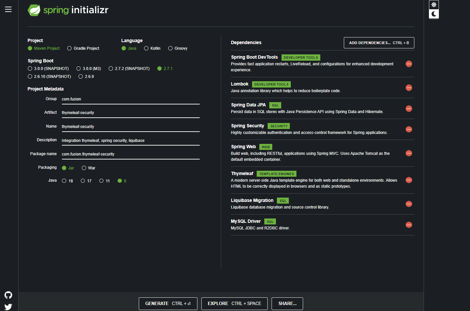
Task: Select Java version 11
Action: [105, 181]
